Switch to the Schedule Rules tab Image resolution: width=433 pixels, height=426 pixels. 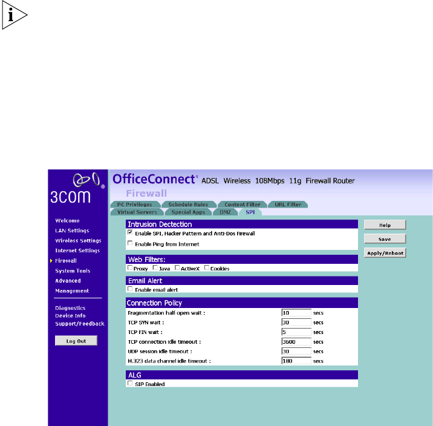tap(189, 205)
